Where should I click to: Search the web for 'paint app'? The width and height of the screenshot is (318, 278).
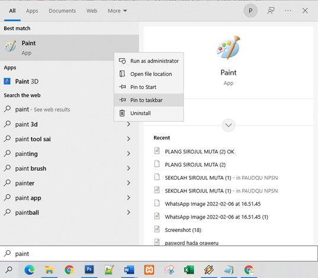(69, 198)
